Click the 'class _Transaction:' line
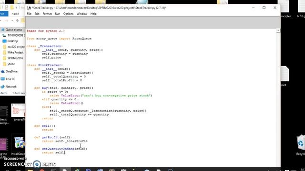Viewport: 305px width, 171px height. (45, 46)
